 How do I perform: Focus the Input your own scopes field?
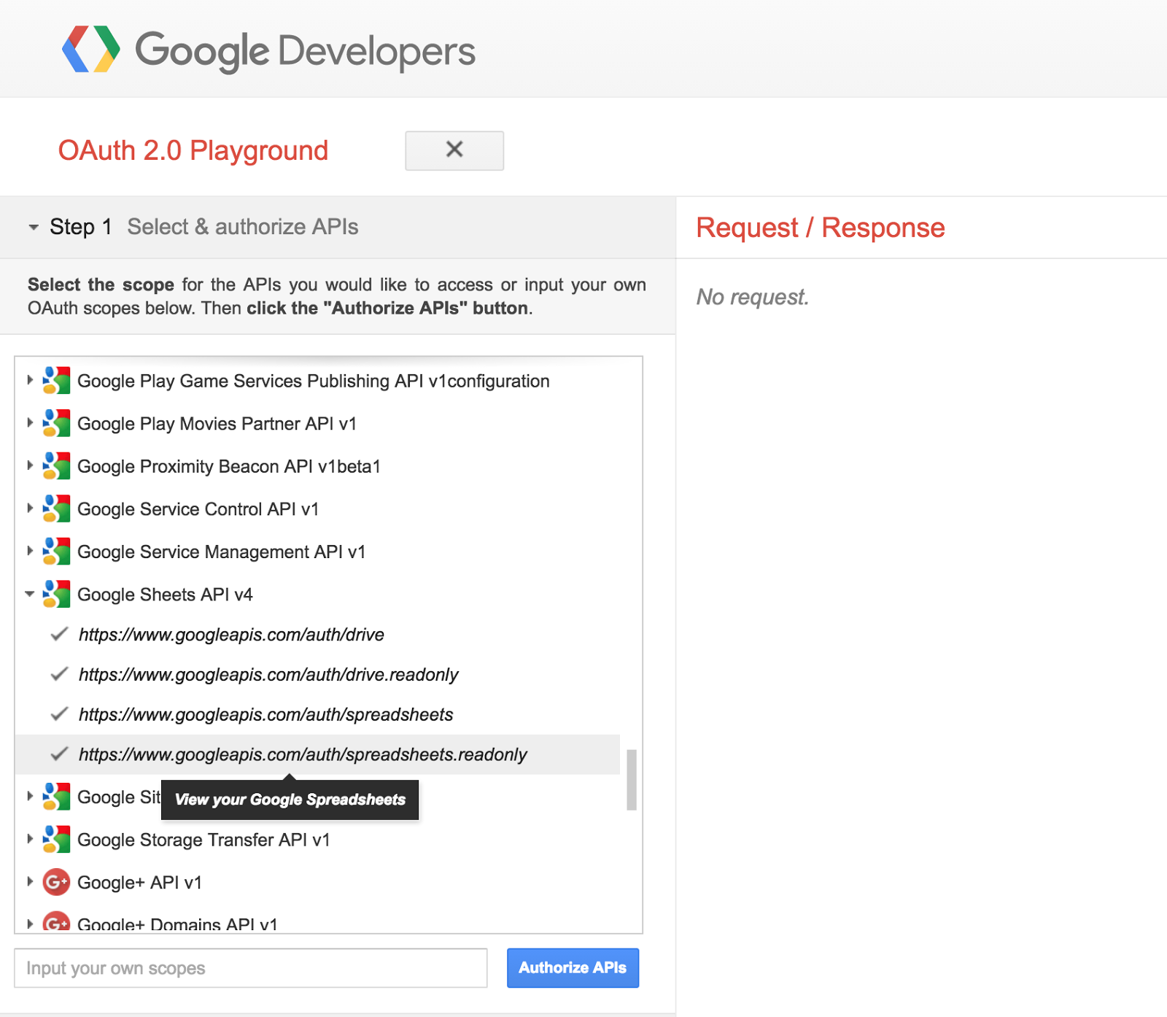click(x=251, y=968)
